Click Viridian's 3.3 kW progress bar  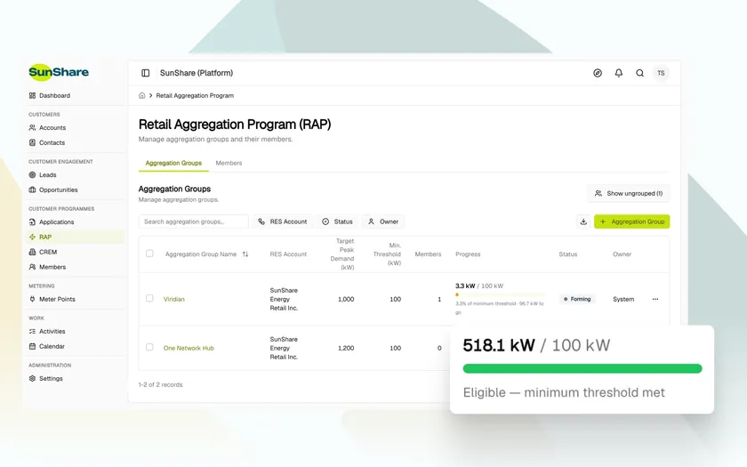tap(500, 295)
